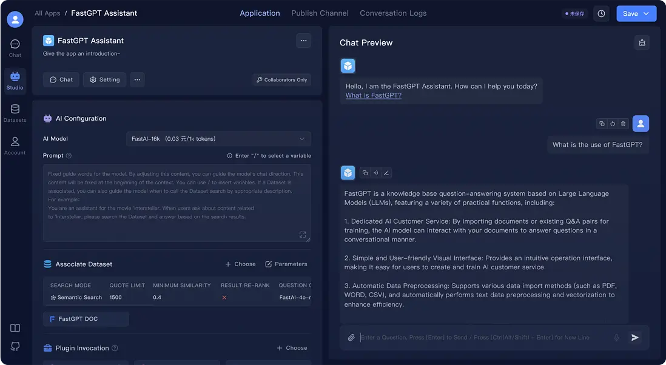This screenshot has width=666, height=365.
Task: Click the edit pencil on assistant answer
Action: click(386, 173)
